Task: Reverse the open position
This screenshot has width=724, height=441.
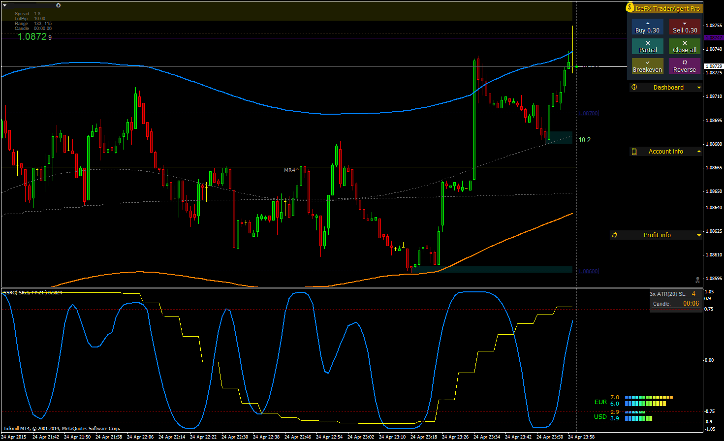Action: 685,66
